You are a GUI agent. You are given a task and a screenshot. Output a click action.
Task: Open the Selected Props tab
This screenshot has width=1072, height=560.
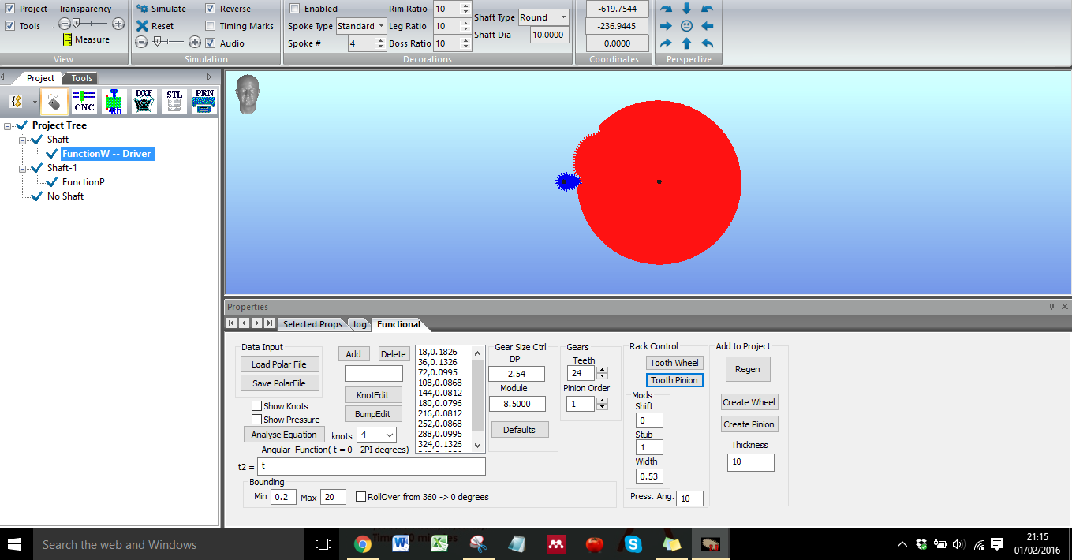point(312,324)
